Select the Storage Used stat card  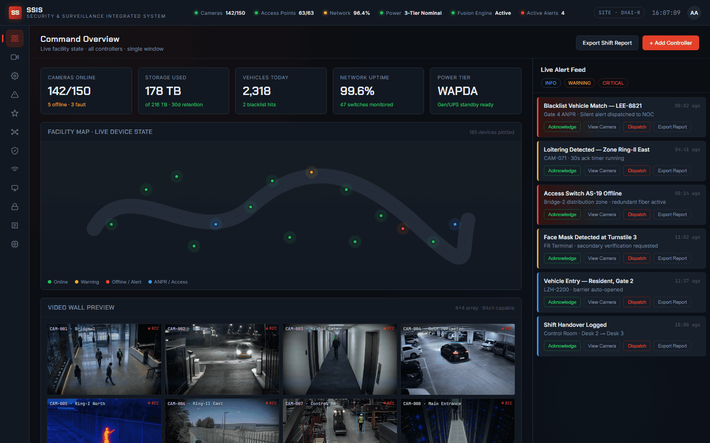click(x=183, y=91)
